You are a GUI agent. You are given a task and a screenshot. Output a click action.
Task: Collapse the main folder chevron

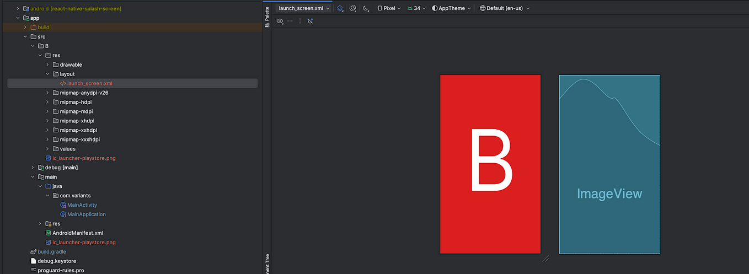[x=33, y=177]
